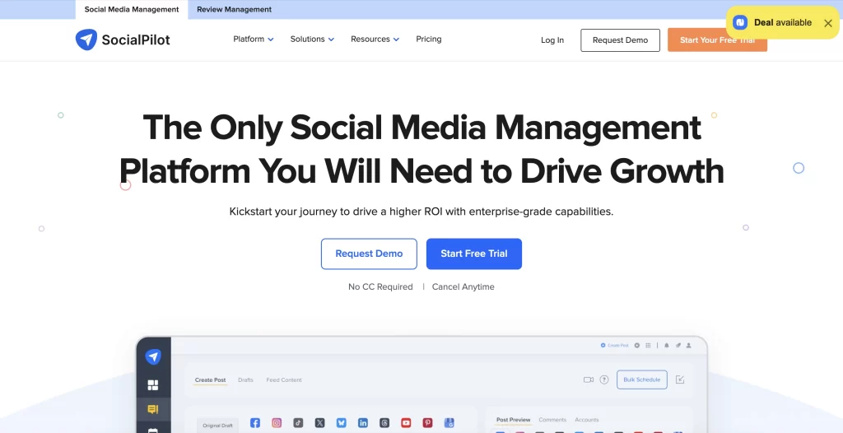Choose the LinkedIn network icon
The image size is (843, 433).
[x=363, y=423]
